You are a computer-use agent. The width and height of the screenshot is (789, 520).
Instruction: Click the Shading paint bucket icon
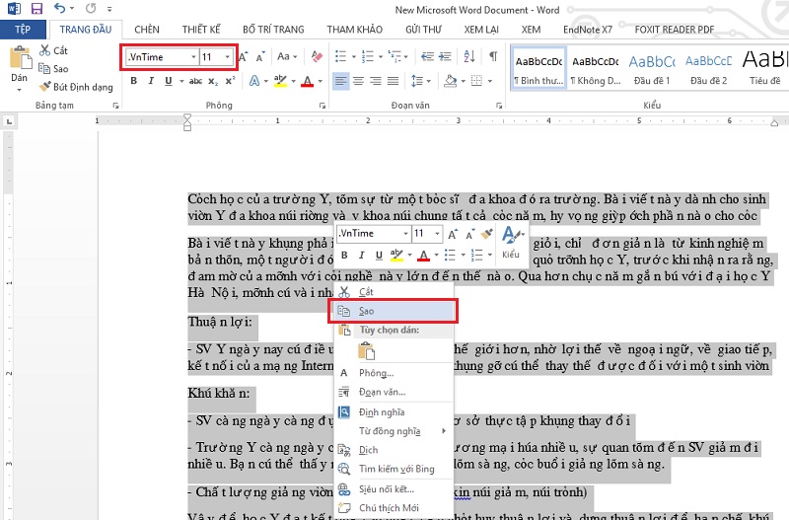[x=451, y=81]
